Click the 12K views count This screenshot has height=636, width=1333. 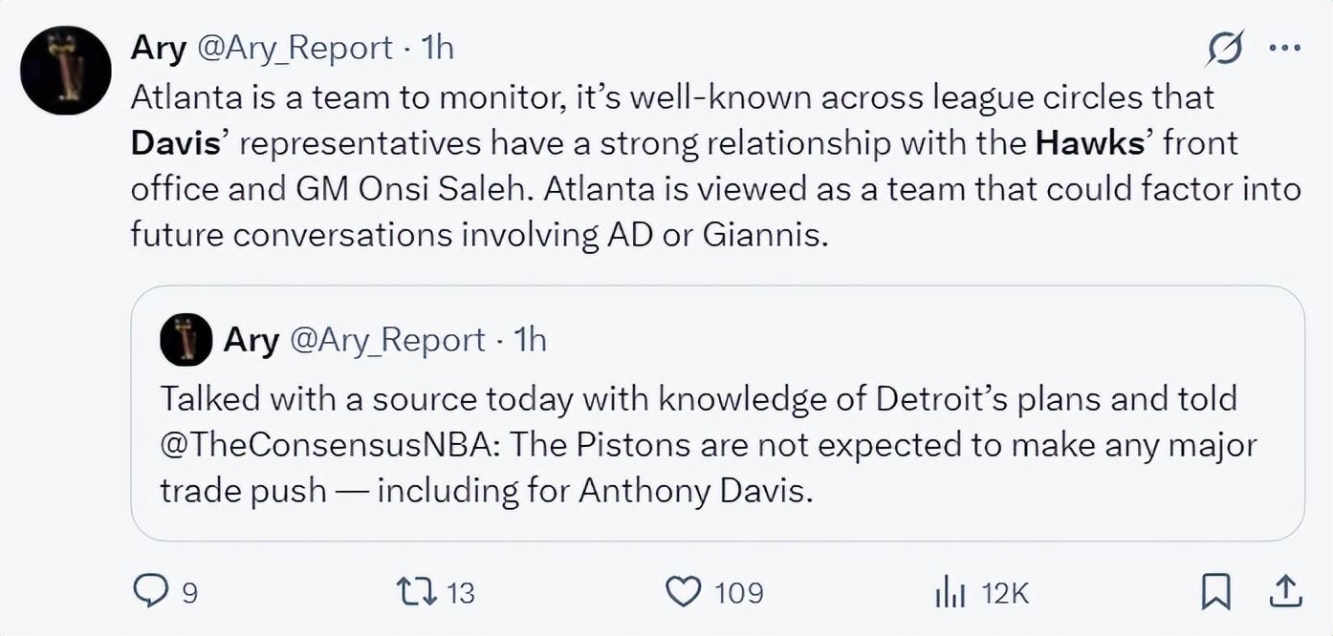(1005, 593)
